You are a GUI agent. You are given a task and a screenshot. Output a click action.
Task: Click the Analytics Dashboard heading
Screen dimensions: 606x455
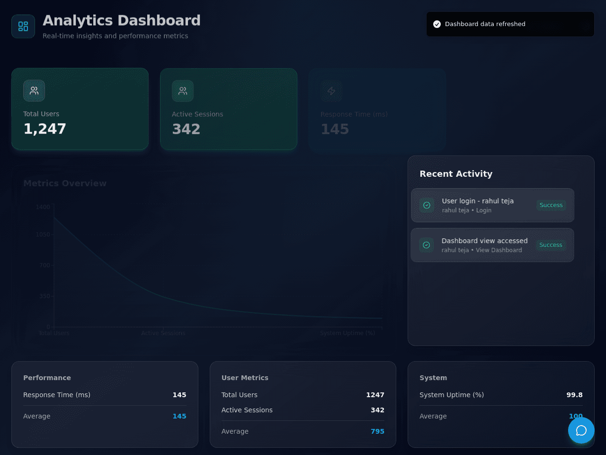tap(122, 20)
